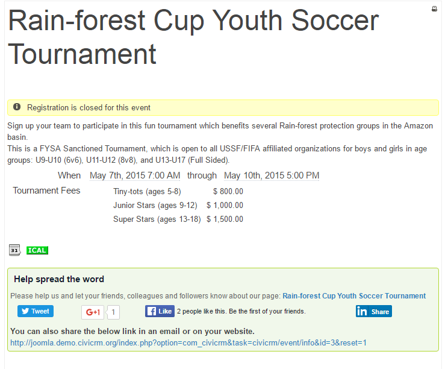Click the Help spread the word heading
The width and height of the screenshot is (448, 369).
pyautogui.click(x=59, y=279)
